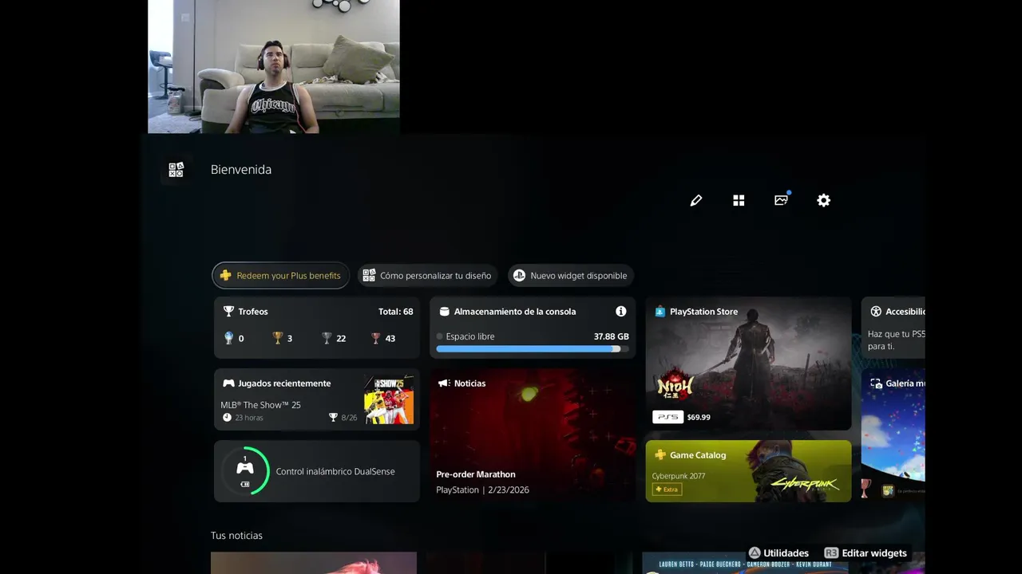Image resolution: width=1022 pixels, height=574 pixels.
Task: Click the pencil edit icon
Action: pos(696,201)
